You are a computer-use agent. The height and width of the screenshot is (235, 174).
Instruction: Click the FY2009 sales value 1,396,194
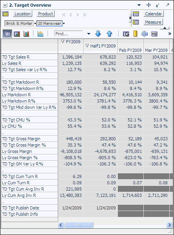tap(71, 57)
